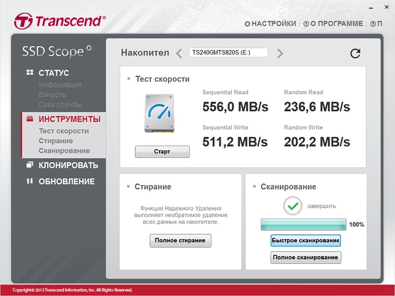Click the 236,6 MB/s Random Read value
This screenshot has height=296, width=395.
(x=317, y=107)
